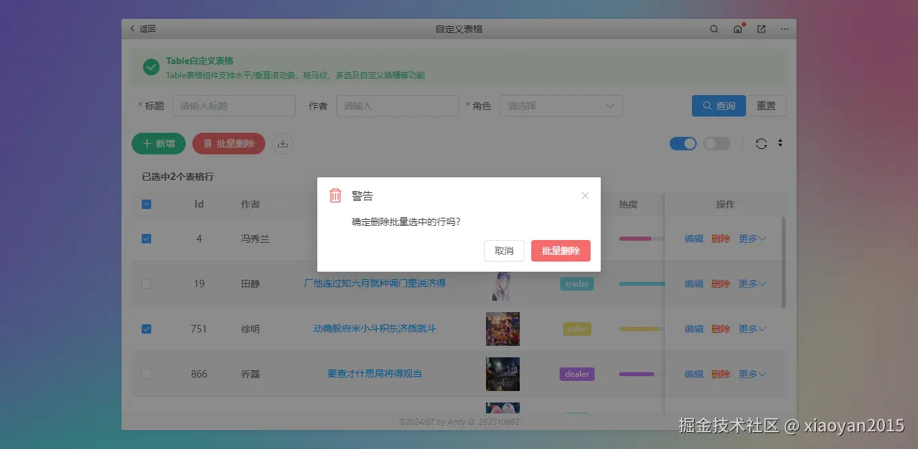Click the download export icon next to 批量删除

click(283, 144)
